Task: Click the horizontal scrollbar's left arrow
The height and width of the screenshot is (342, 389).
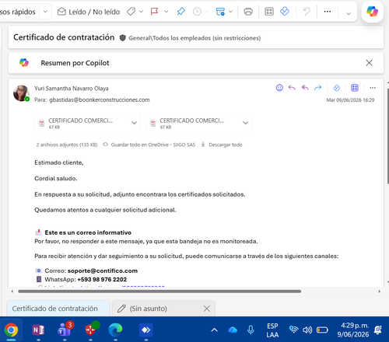Action: [12, 291]
